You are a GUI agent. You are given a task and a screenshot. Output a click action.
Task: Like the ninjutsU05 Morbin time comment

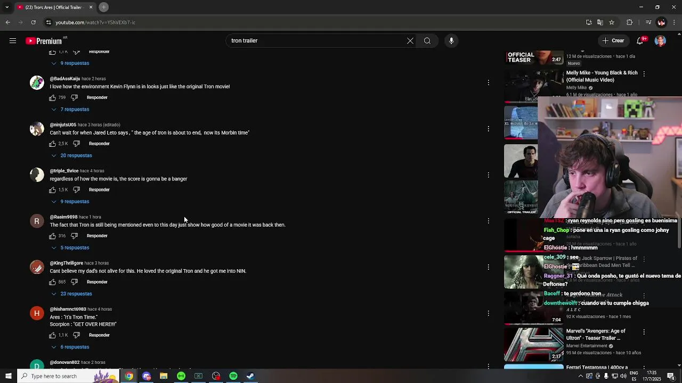pyautogui.click(x=53, y=144)
